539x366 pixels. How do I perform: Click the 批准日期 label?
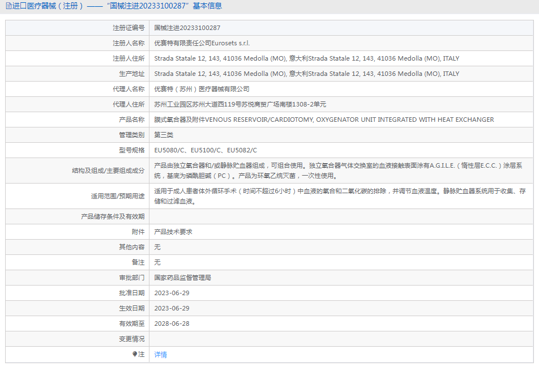click(x=132, y=293)
